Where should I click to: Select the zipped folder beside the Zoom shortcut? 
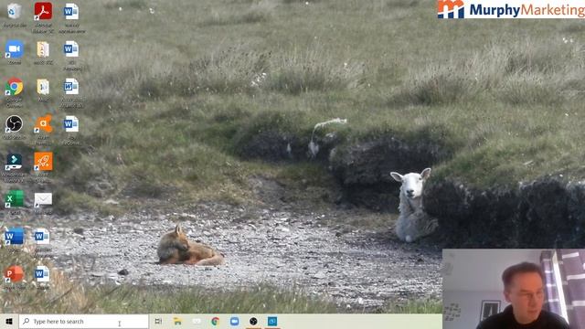[43, 48]
